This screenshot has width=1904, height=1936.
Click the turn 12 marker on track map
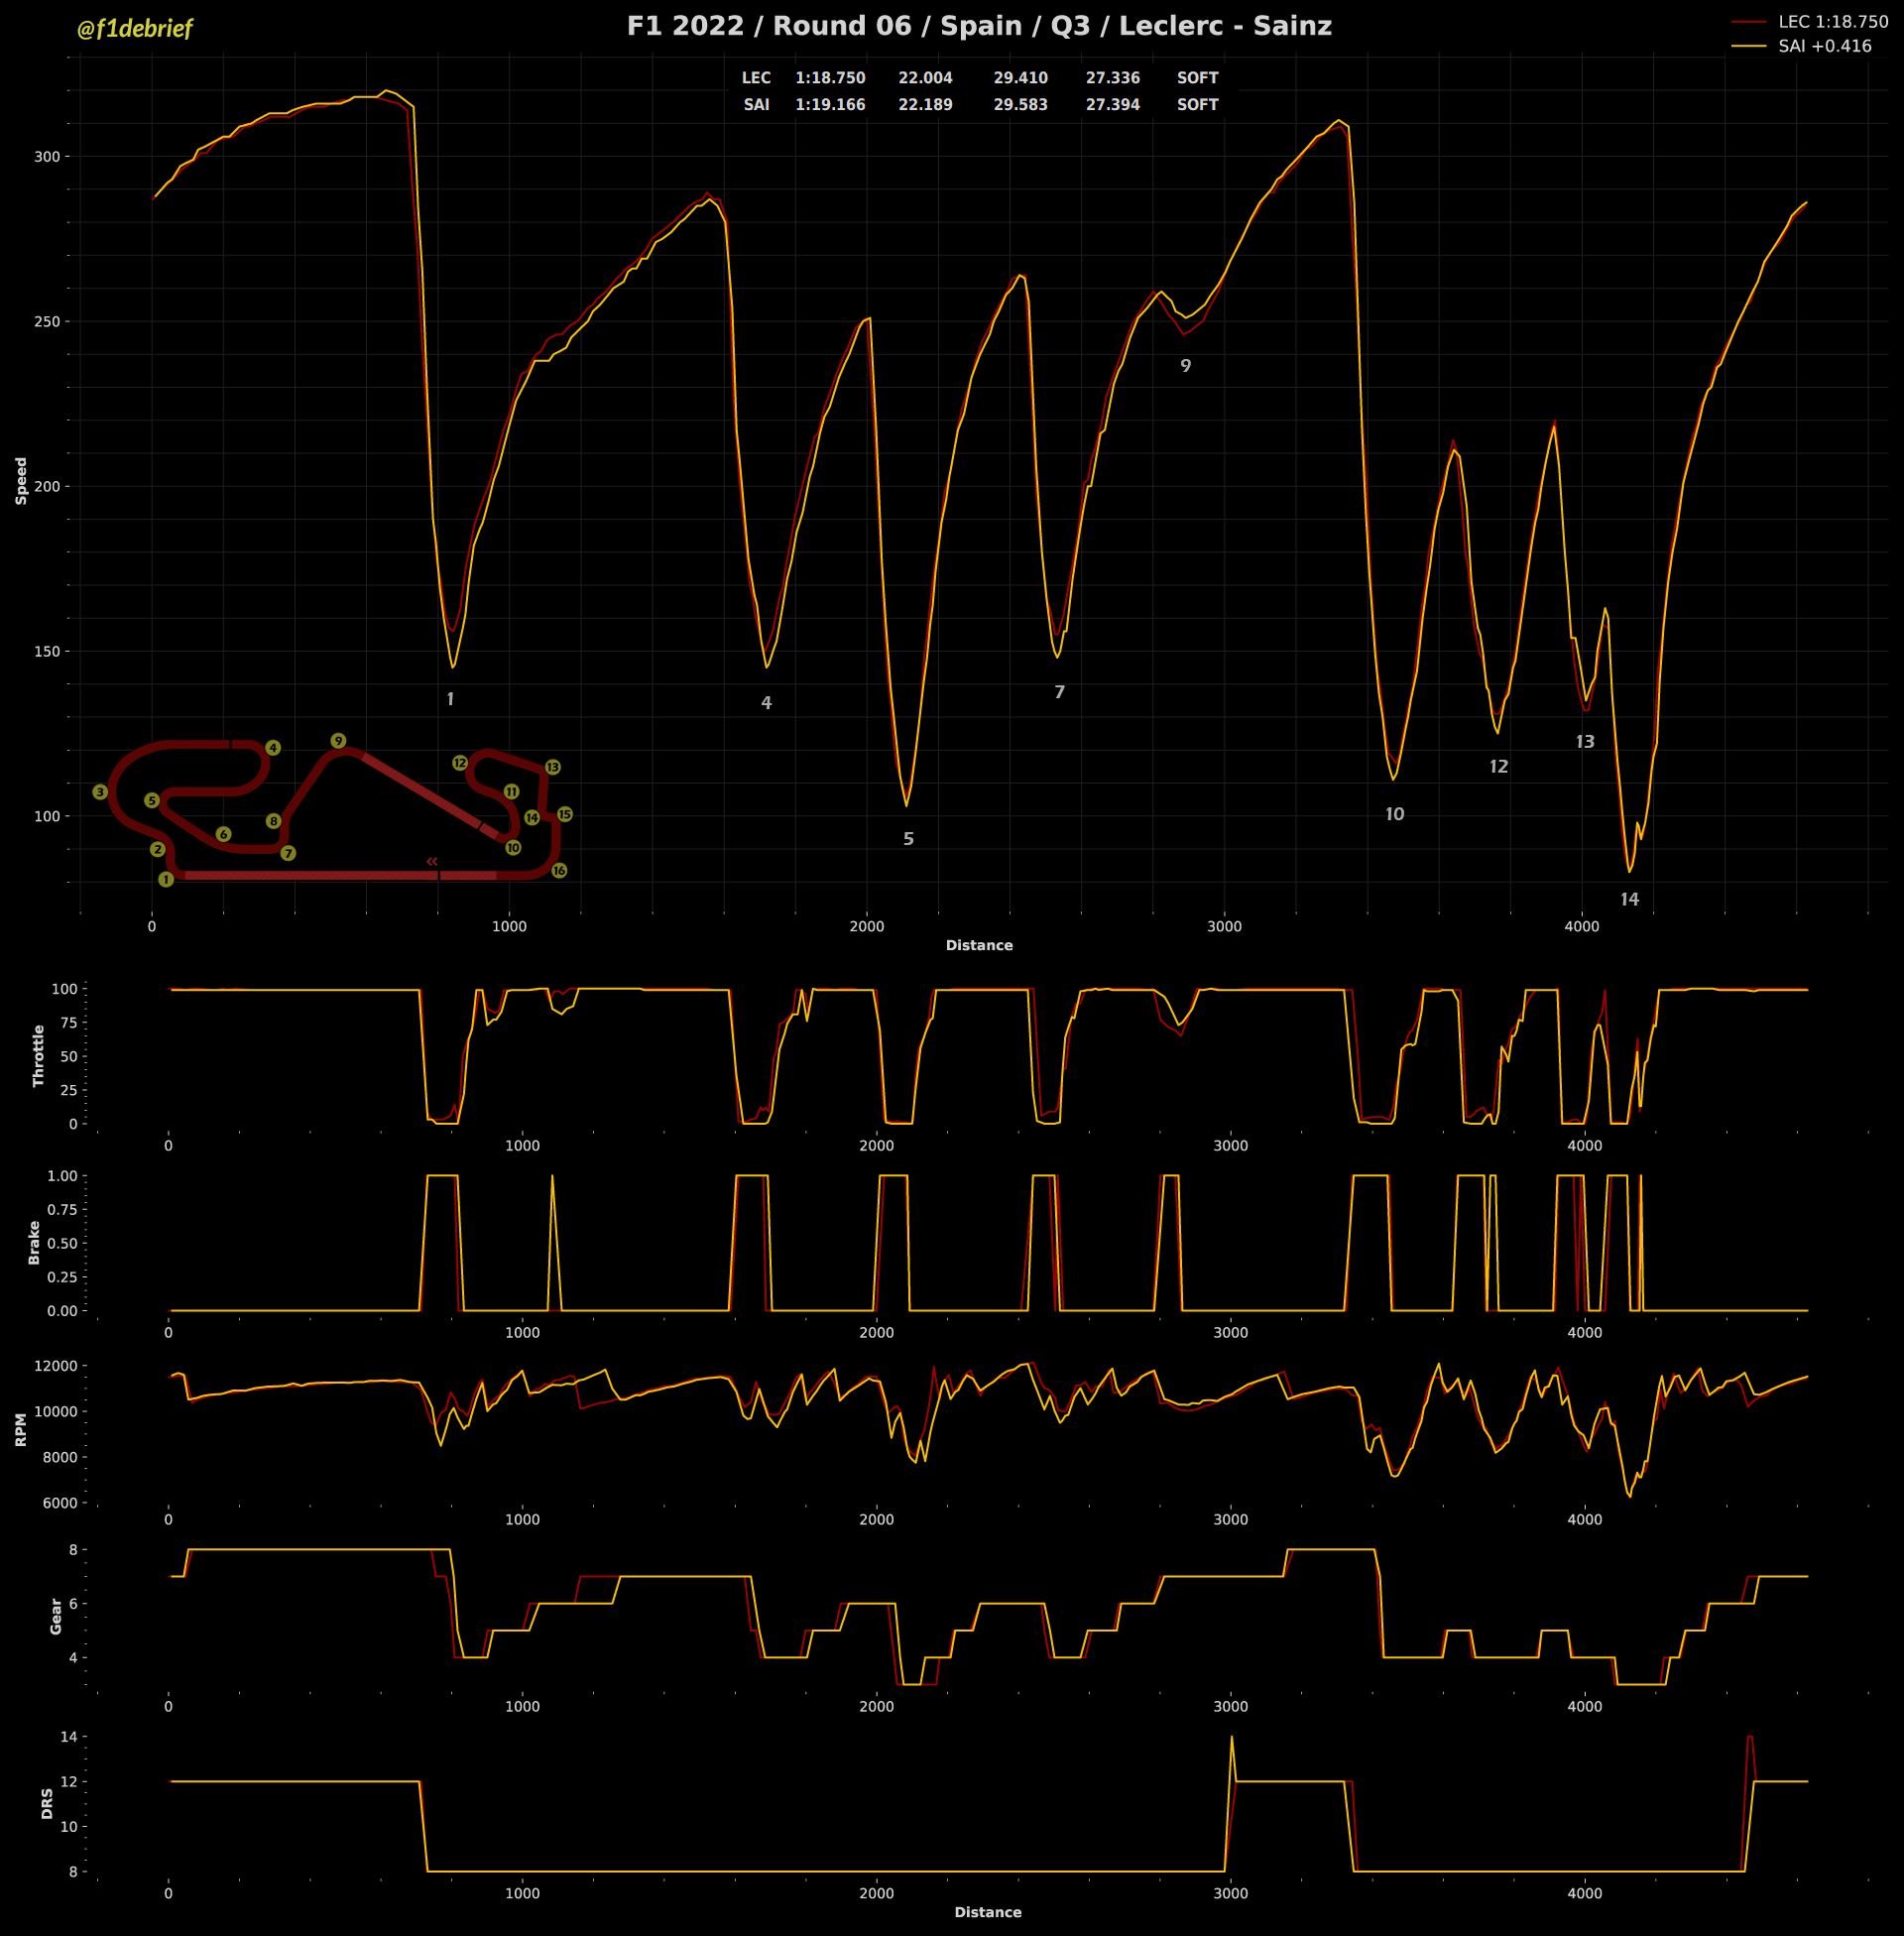460,763
